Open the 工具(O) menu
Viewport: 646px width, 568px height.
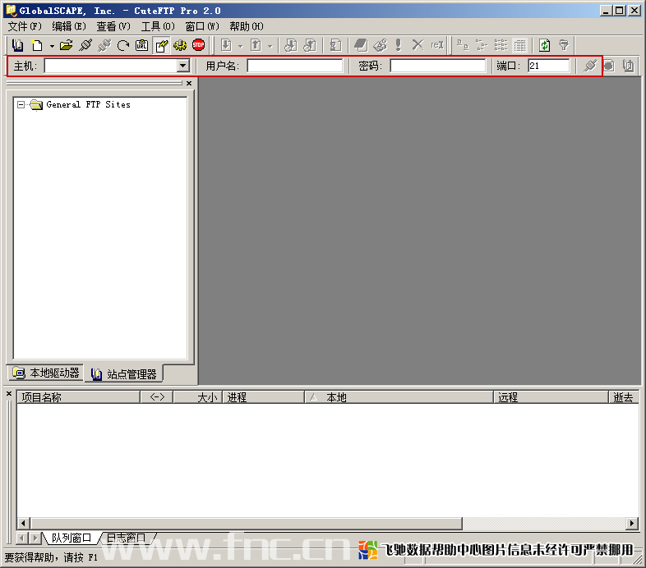(158, 26)
